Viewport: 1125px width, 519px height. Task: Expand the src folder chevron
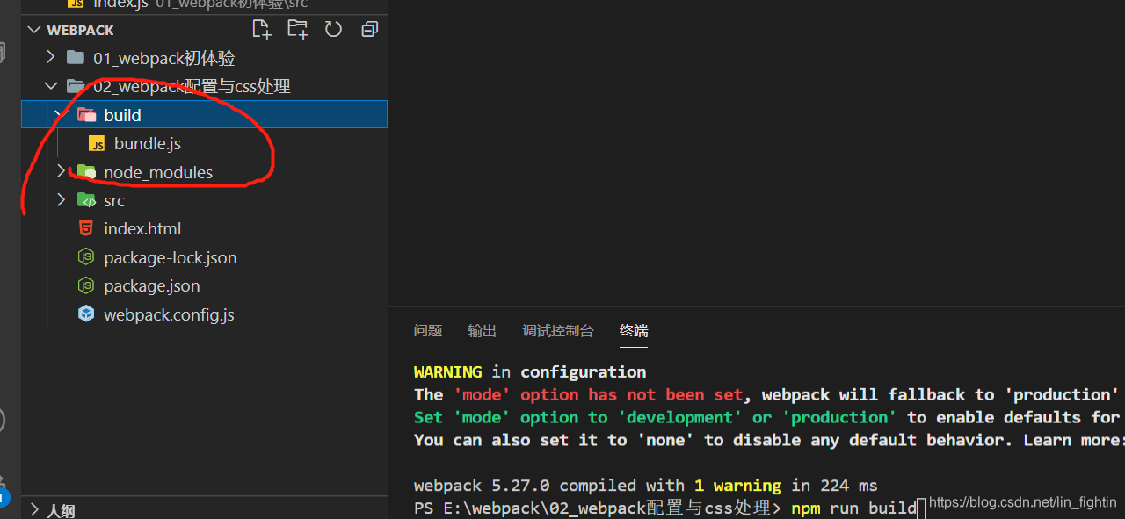(61, 200)
